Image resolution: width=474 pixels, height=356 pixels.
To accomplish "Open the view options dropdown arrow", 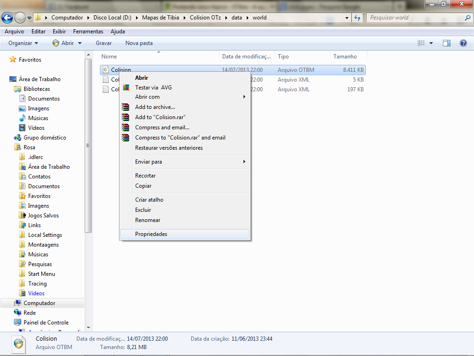I will point(431,43).
